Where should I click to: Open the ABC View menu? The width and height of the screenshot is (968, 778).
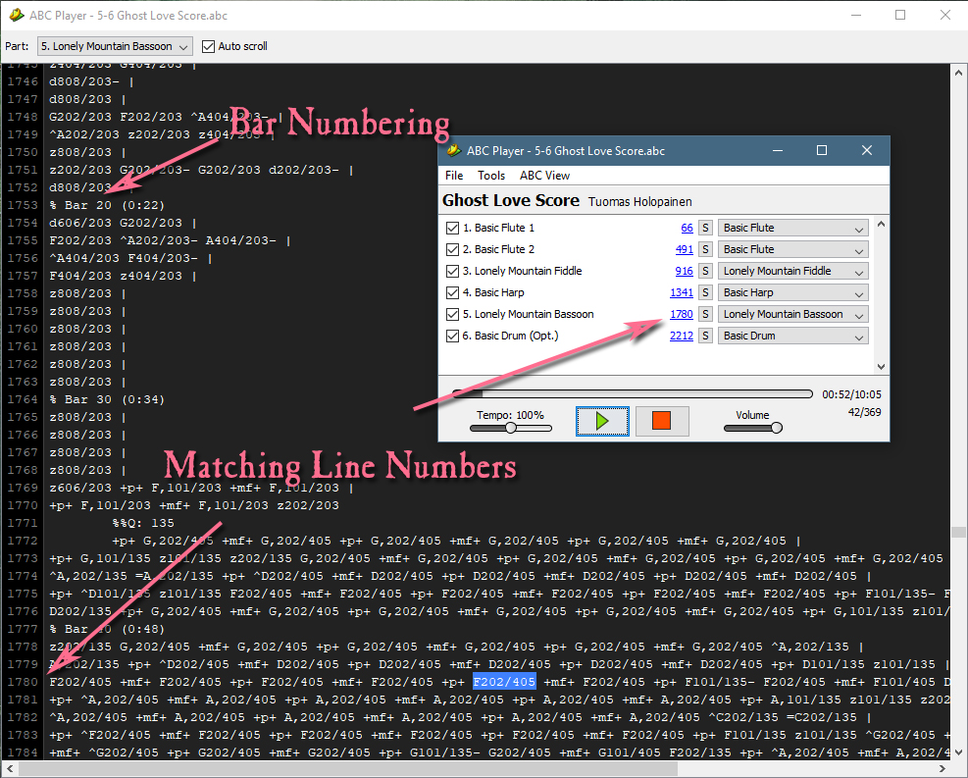[544, 176]
